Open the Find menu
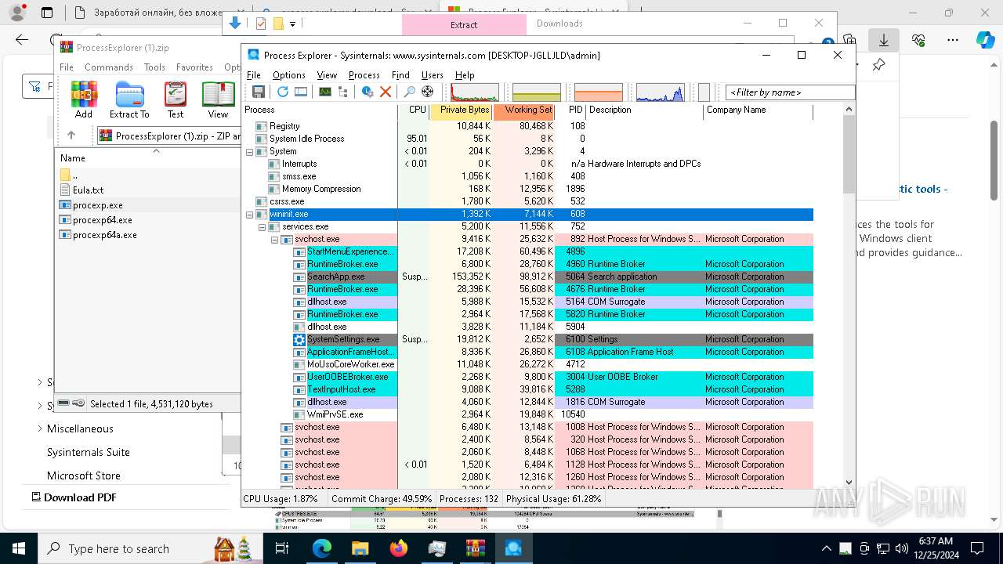The image size is (1003, 564). [400, 75]
